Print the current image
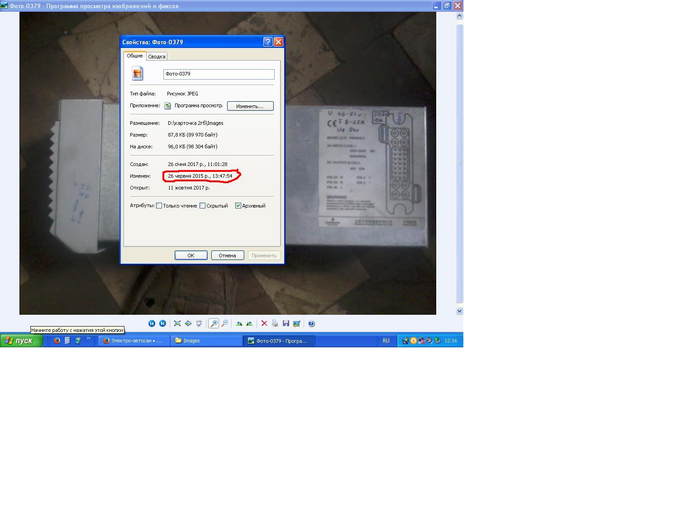The image size is (695, 521). click(275, 323)
